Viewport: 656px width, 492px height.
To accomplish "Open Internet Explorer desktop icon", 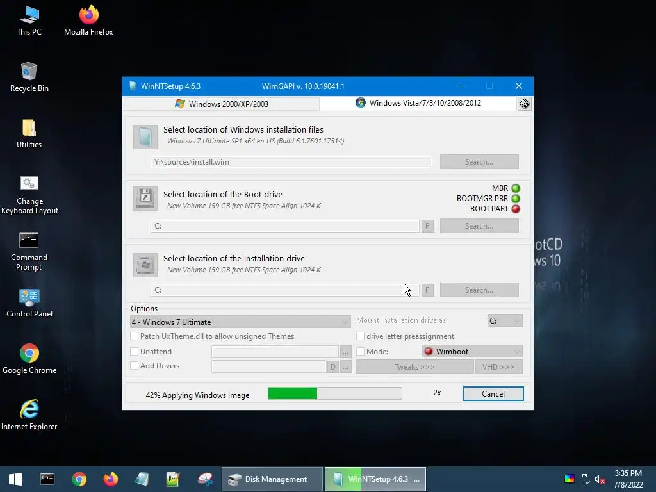I will point(29,415).
